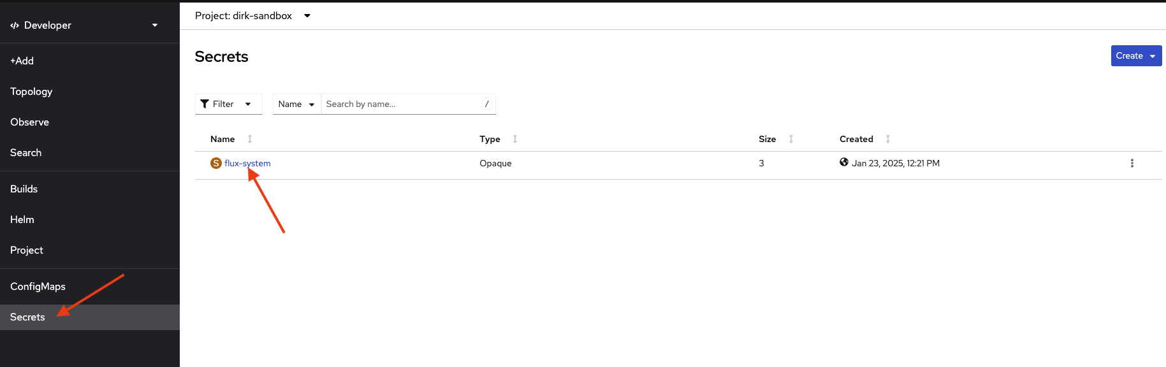This screenshot has width=1166, height=367.
Task: Navigate to Builds in the sidebar
Action: pos(24,189)
